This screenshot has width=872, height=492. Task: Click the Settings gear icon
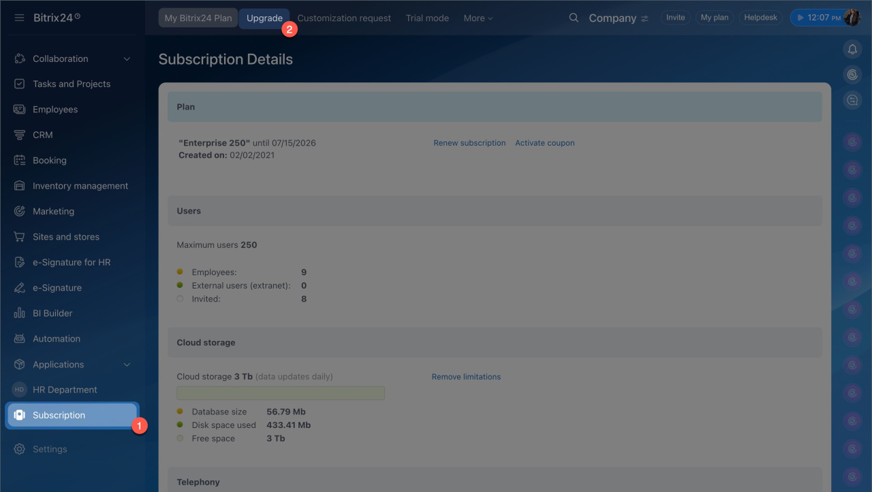tap(20, 449)
